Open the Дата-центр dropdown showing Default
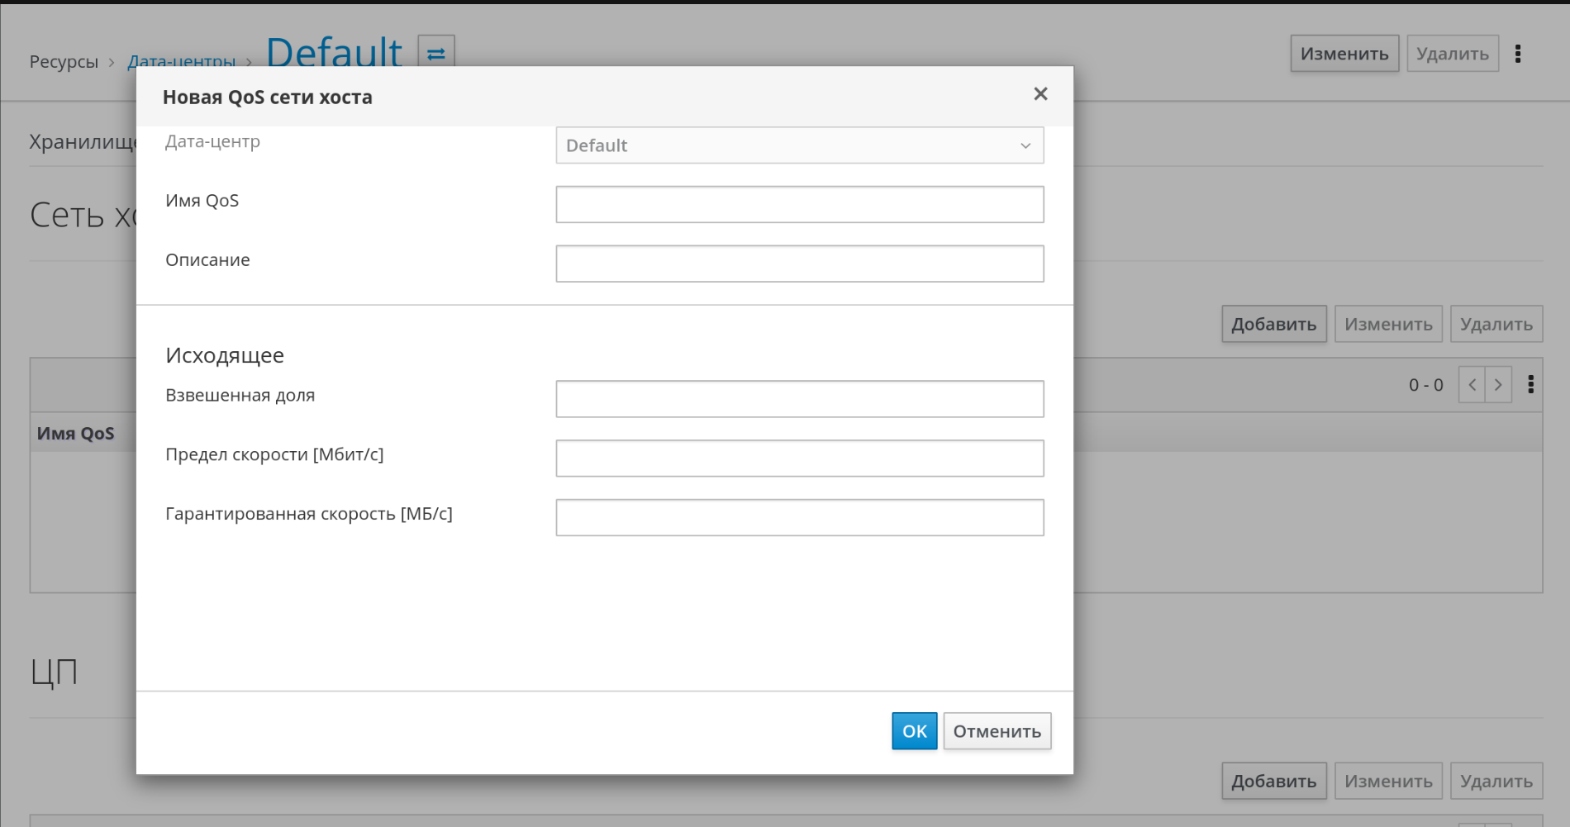 click(x=799, y=145)
